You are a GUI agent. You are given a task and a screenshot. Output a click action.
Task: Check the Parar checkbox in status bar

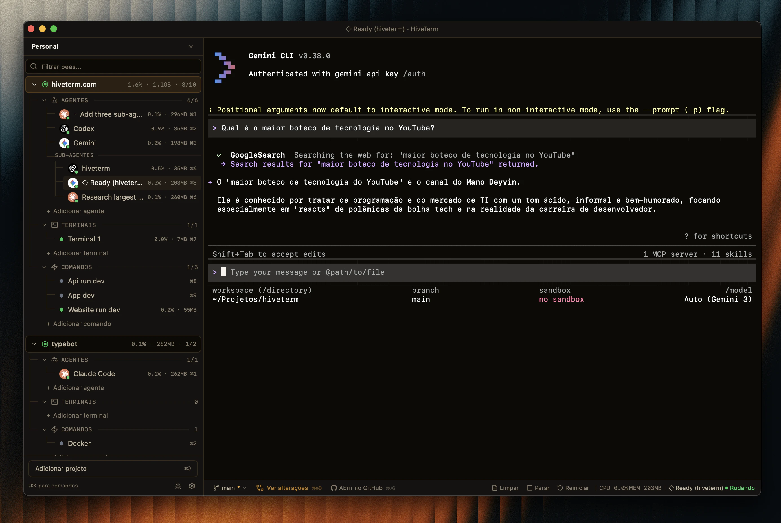pos(530,488)
